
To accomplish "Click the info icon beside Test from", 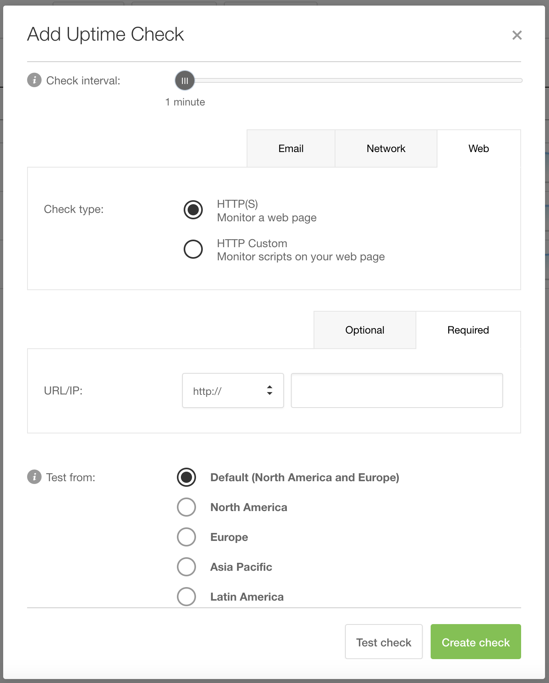I will click(34, 477).
